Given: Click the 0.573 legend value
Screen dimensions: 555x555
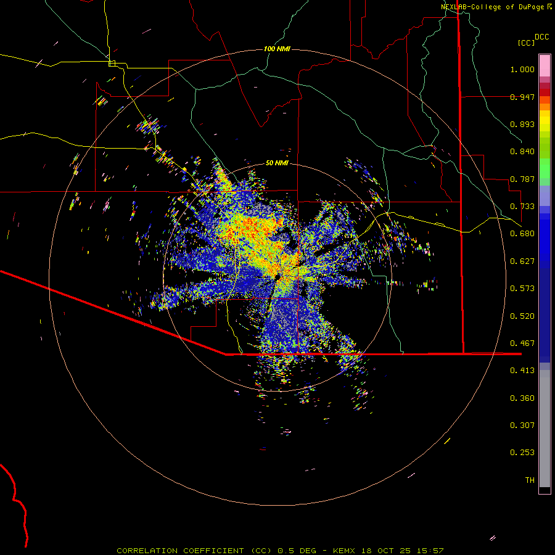Looking at the screenshot, I should (522, 289).
